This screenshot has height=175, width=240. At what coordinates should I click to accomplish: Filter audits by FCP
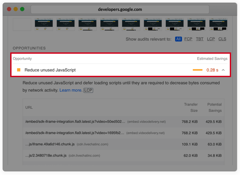pyautogui.click(x=188, y=39)
